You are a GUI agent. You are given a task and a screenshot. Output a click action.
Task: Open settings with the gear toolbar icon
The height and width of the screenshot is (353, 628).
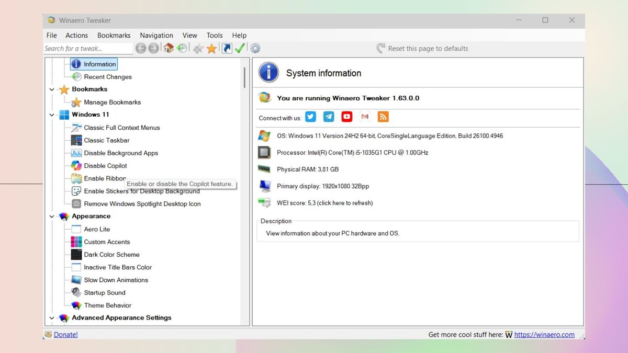(x=255, y=48)
